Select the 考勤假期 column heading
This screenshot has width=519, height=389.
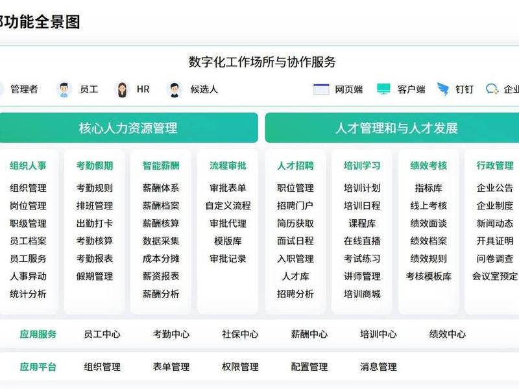95,165
